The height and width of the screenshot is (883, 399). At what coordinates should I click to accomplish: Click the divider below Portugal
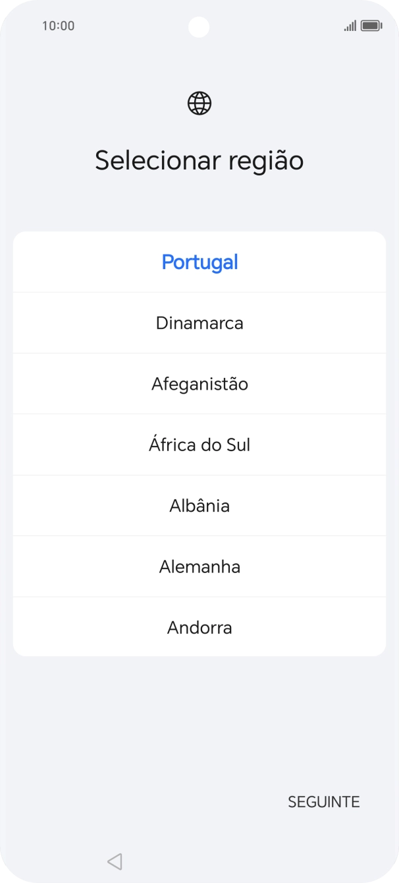coord(199,292)
